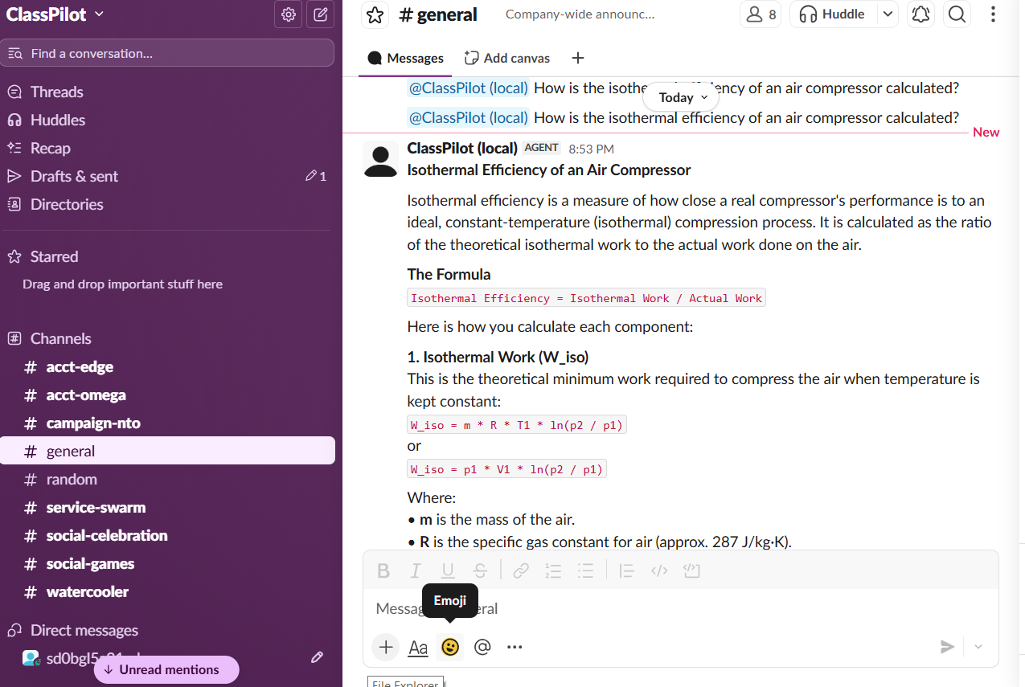The width and height of the screenshot is (1025, 687).
Task: Hide formatting toolbar Aa button
Action: pos(418,647)
